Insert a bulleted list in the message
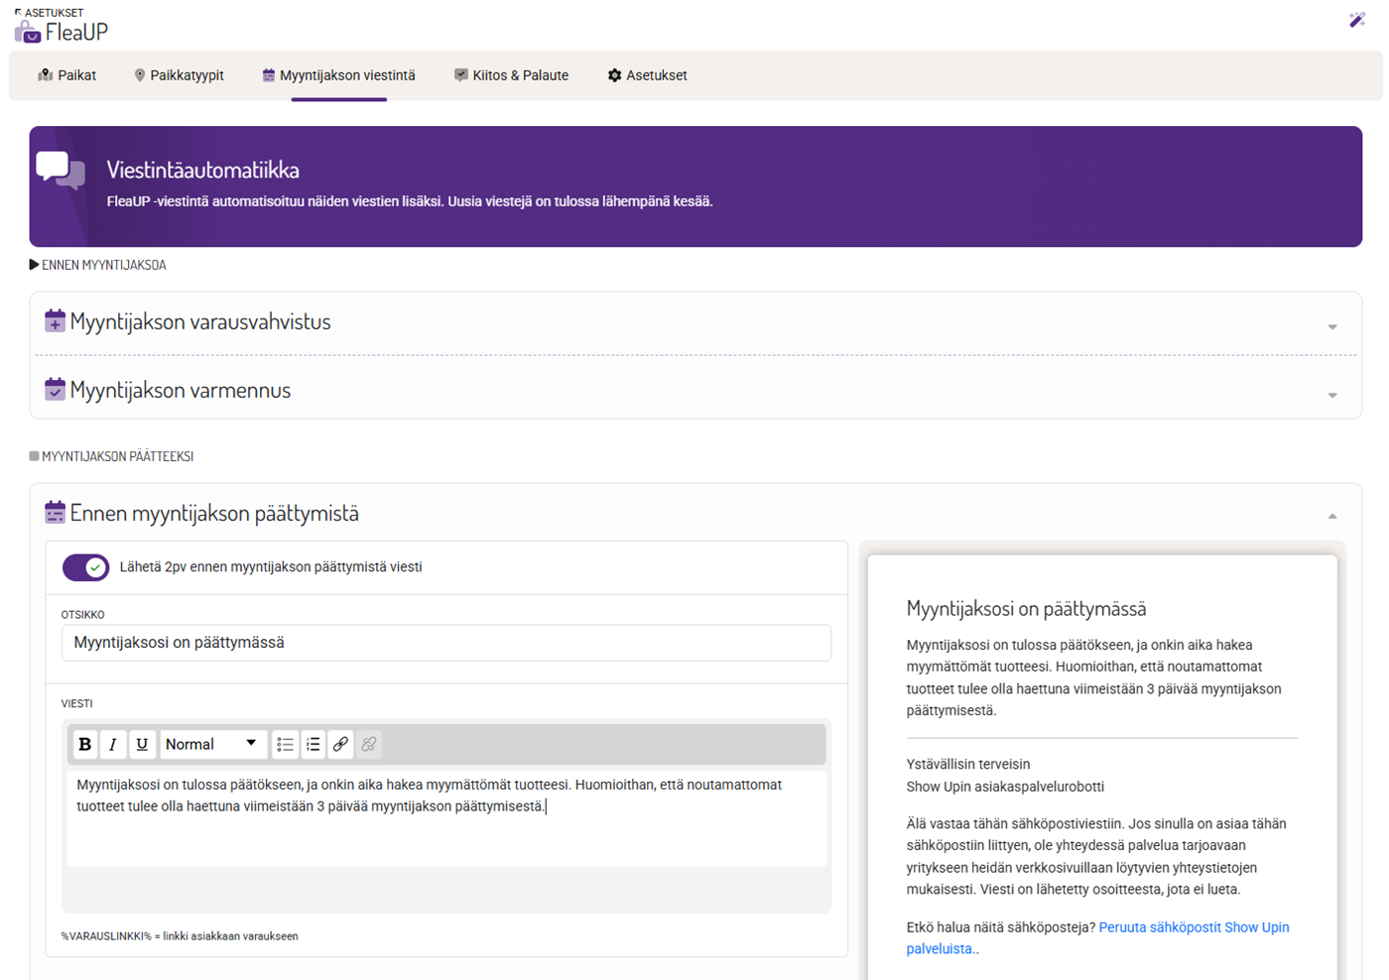 (285, 744)
